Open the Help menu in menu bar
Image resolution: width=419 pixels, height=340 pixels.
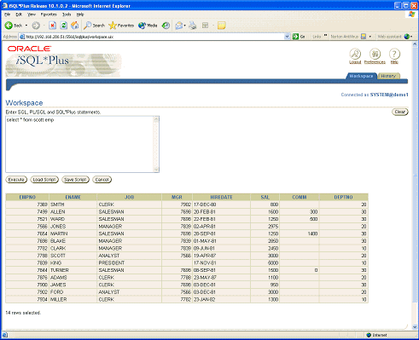tap(80, 14)
